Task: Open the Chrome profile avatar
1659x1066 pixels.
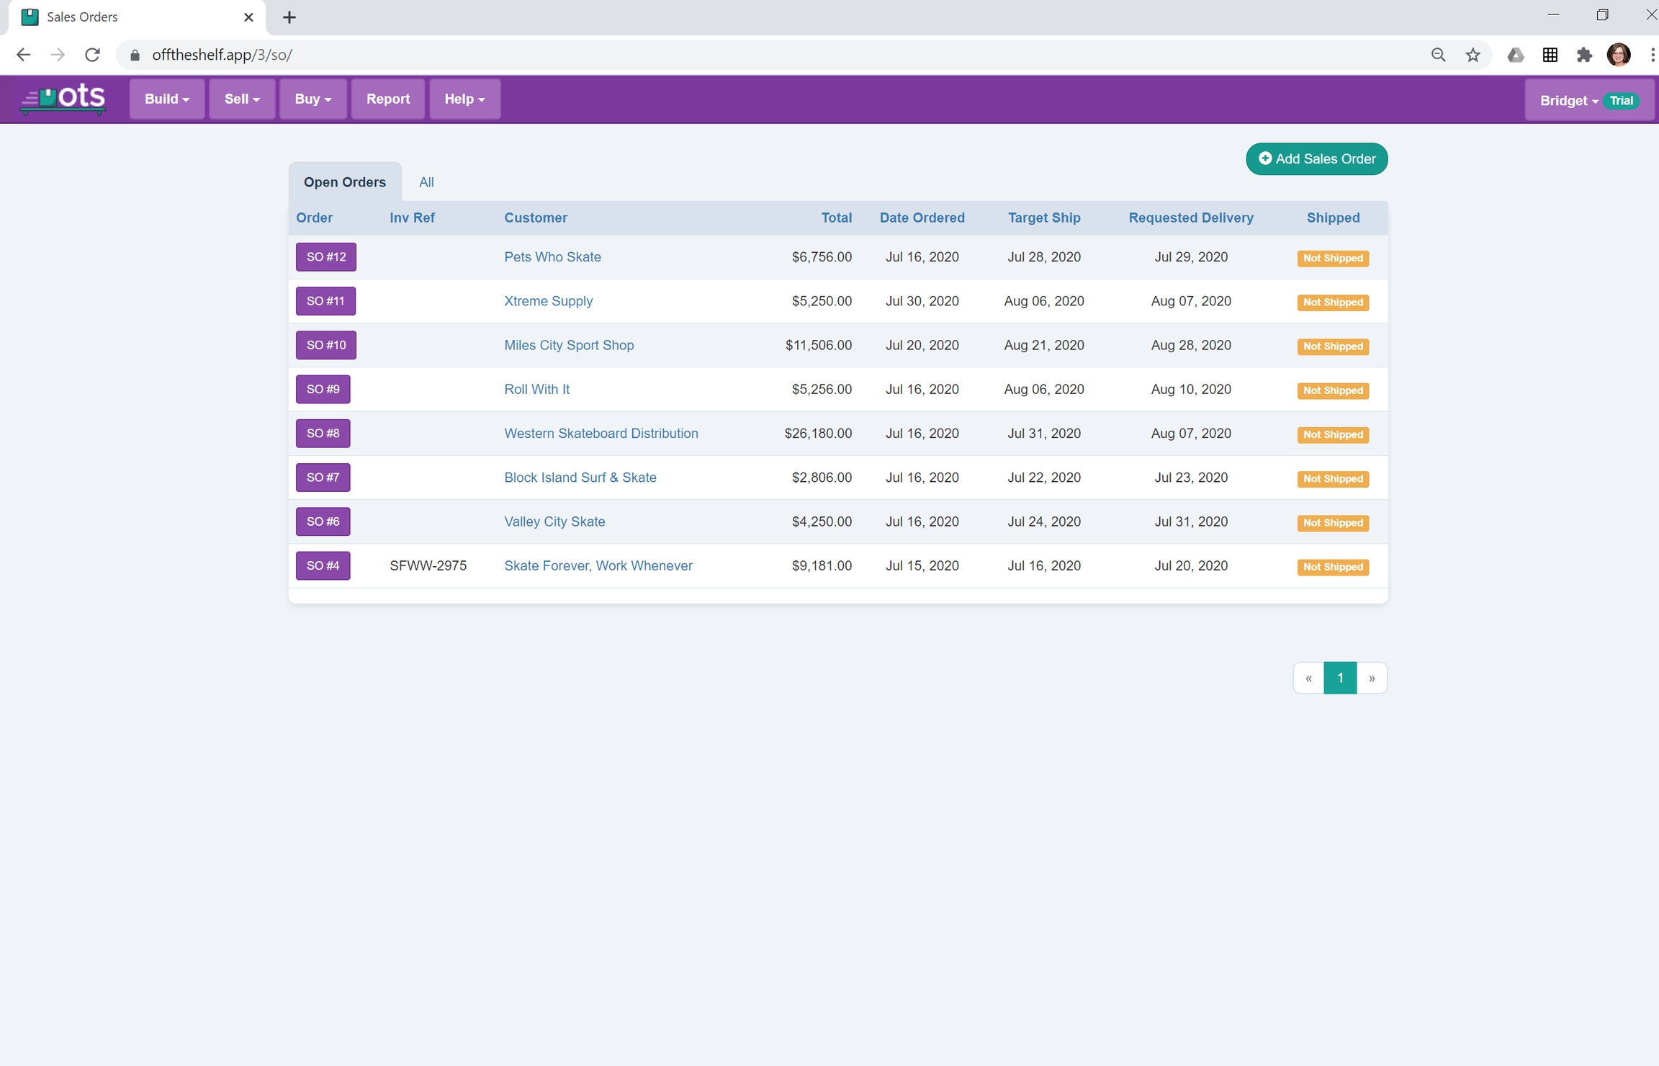Action: [x=1618, y=55]
